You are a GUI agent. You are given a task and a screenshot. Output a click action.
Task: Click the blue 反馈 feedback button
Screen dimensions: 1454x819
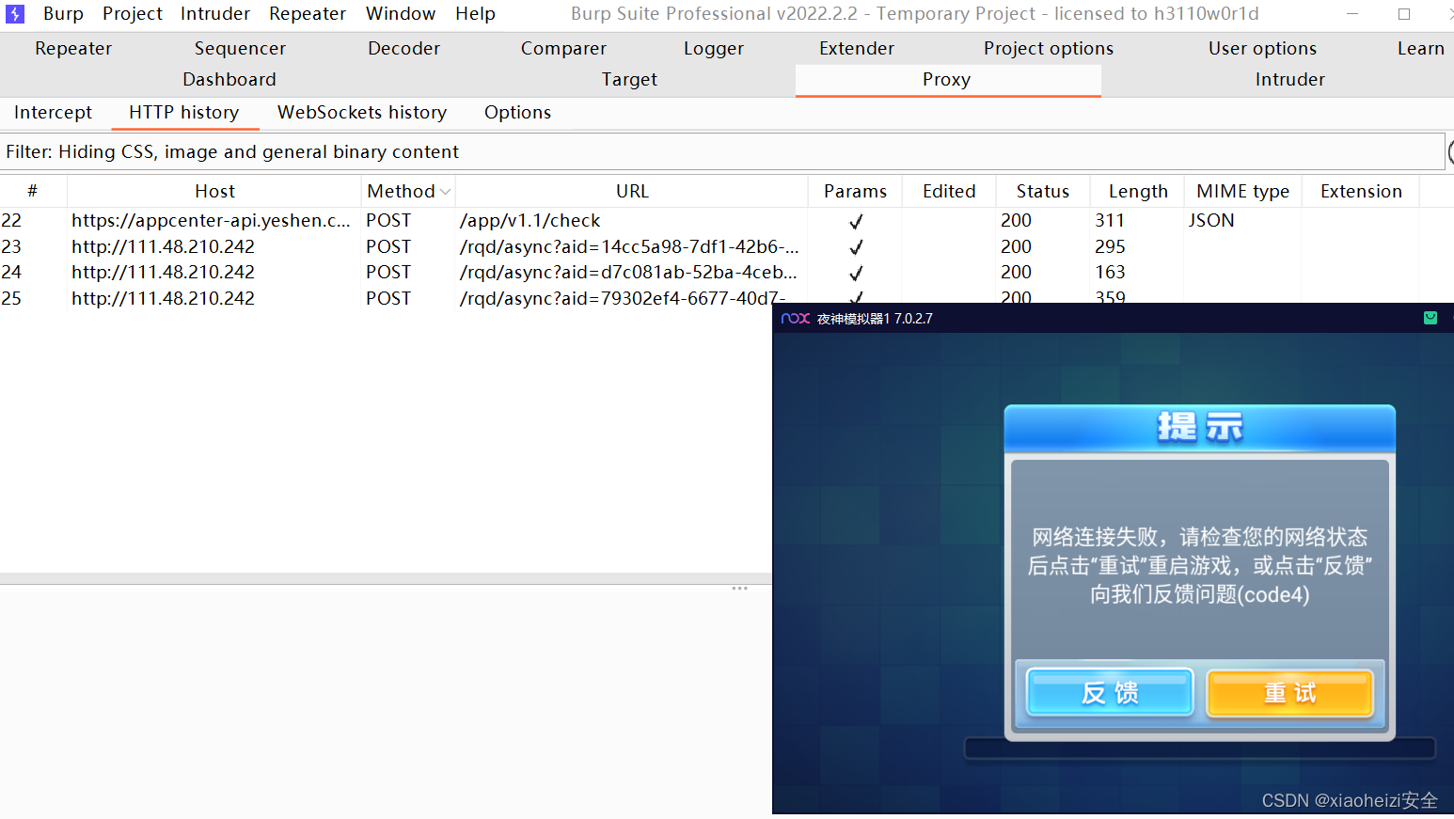tap(1110, 693)
